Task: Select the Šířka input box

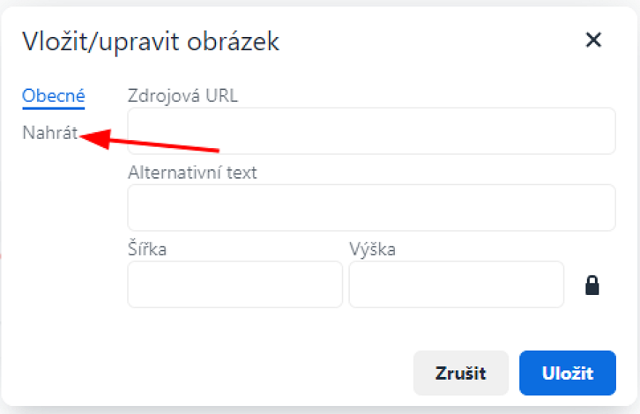Action: [x=235, y=285]
